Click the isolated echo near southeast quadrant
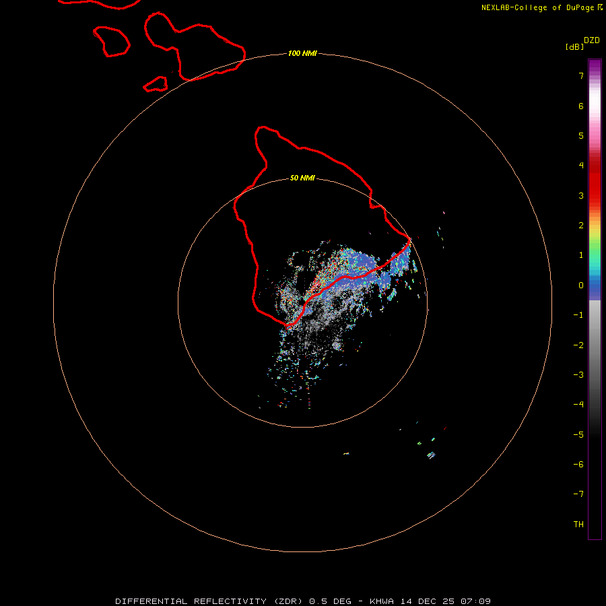 coord(432,455)
